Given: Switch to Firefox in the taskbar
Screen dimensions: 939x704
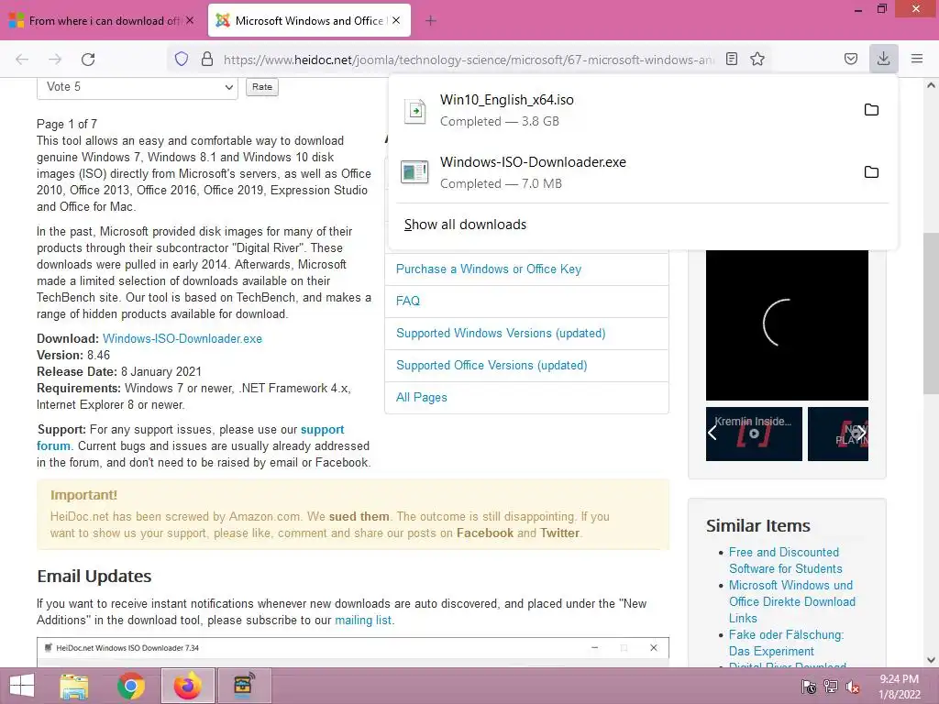Looking at the screenshot, I should pyautogui.click(x=187, y=686).
